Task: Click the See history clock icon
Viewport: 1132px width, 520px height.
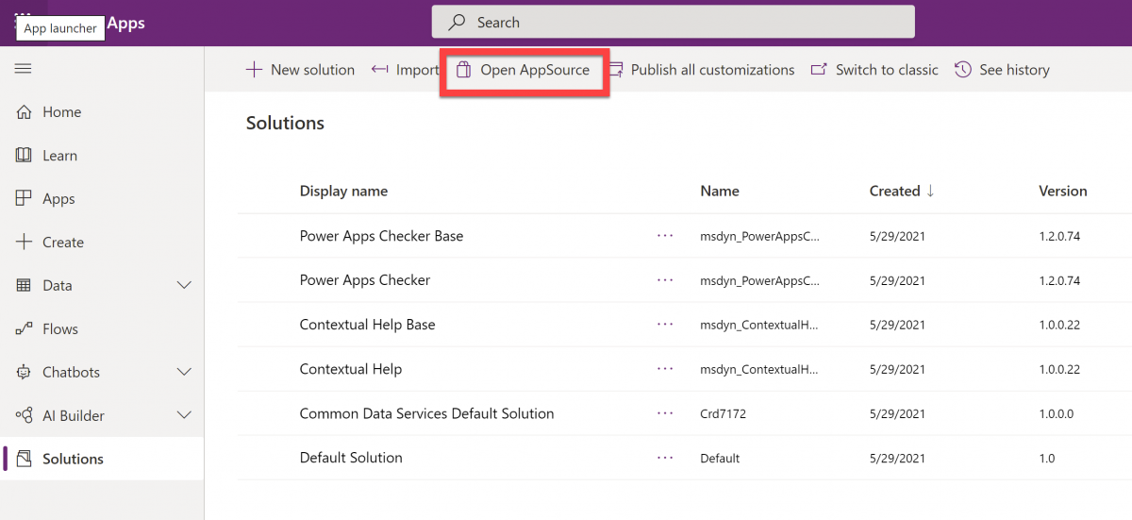Action: pyautogui.click(x=963, y=70)
